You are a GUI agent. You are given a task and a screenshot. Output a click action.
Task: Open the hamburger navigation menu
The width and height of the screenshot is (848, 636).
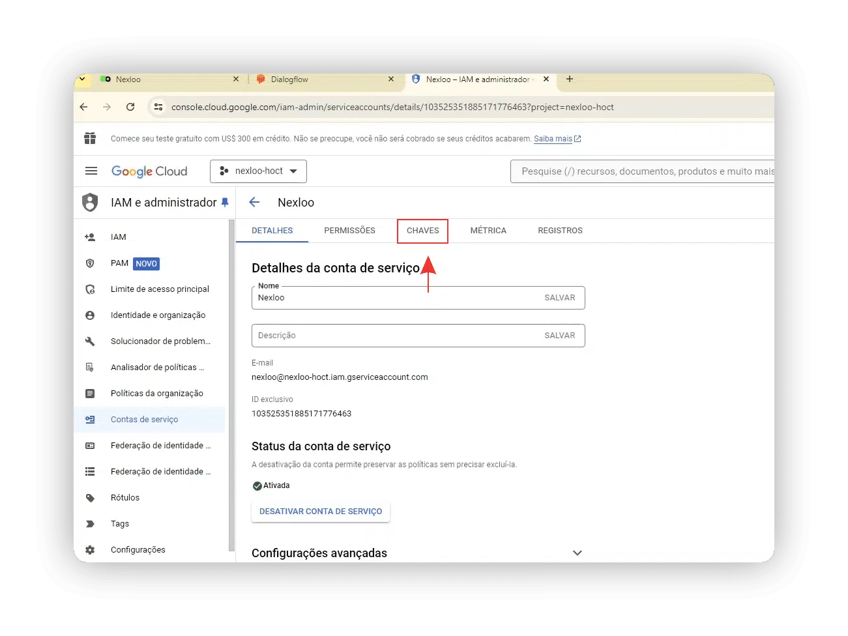91,171
